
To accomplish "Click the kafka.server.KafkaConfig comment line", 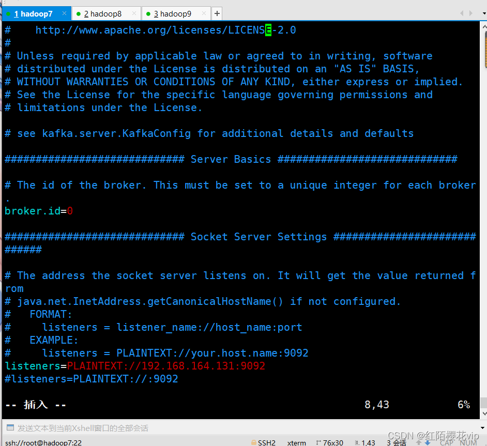I will 209,133.
